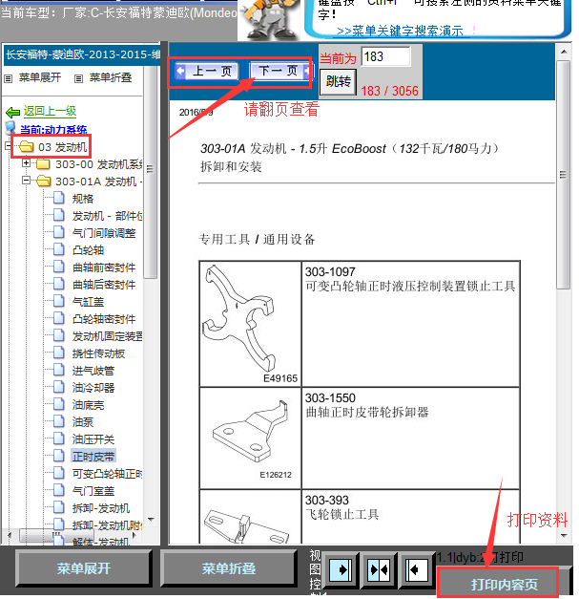
Task: Click the document icon beside 曲轴后密封件
Action: [59, 284]
